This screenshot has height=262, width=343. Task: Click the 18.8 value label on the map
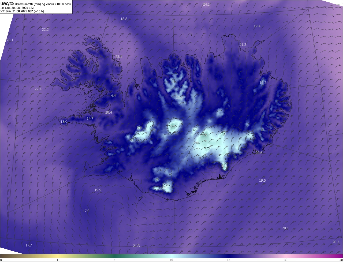click(124, 19)
